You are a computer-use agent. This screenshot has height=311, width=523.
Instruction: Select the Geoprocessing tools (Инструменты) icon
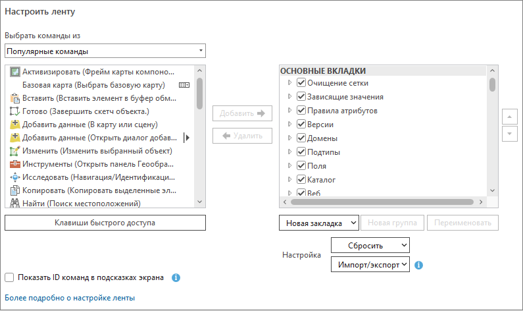pyautogui.click(x=14, y=164)
